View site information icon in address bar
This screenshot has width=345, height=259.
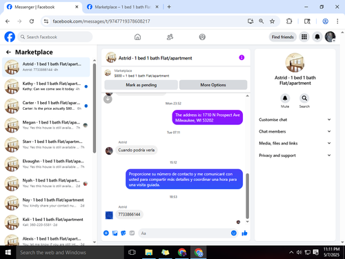pos(46,21)
